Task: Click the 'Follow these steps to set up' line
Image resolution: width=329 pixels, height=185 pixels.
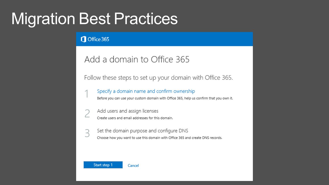Action: 158,78
